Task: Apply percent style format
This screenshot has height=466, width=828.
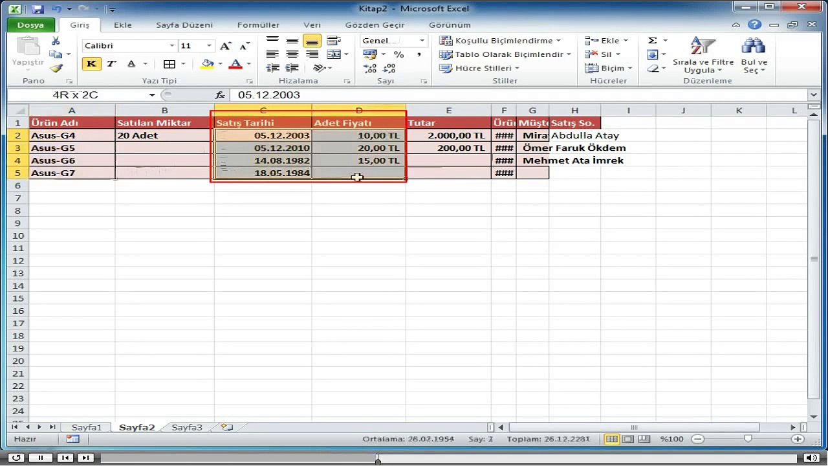Action: coord(398,54)
